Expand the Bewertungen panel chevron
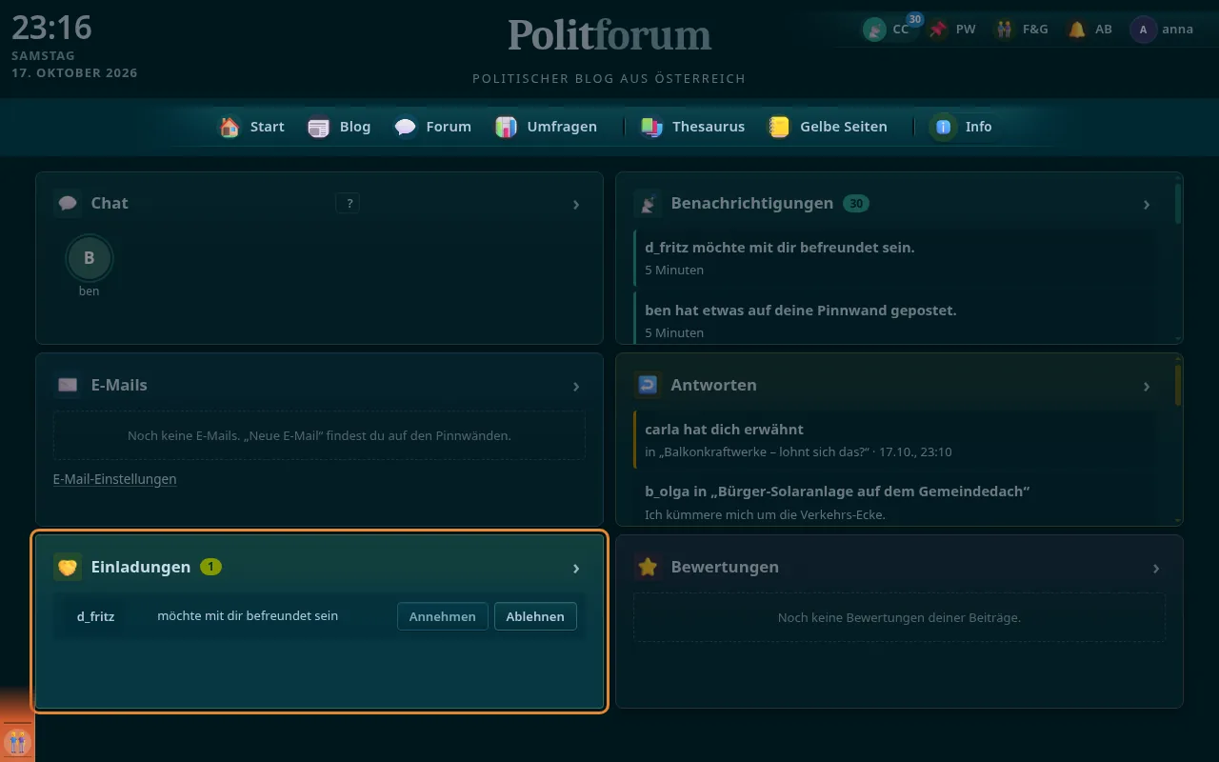The image size is (1219, 762). tap(1156, 568)
